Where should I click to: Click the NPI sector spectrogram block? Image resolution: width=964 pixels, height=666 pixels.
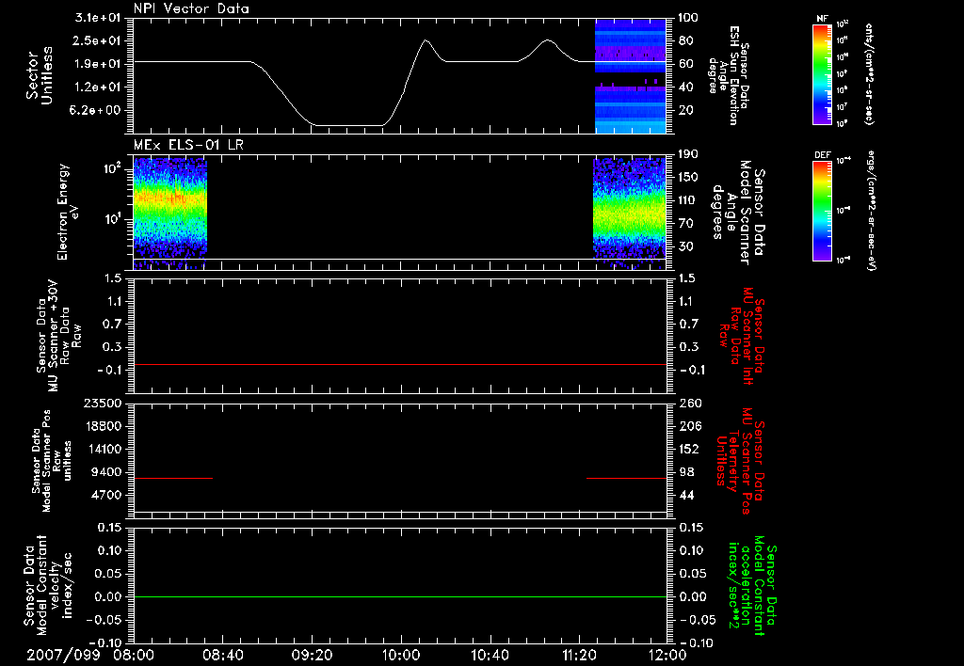631,75
